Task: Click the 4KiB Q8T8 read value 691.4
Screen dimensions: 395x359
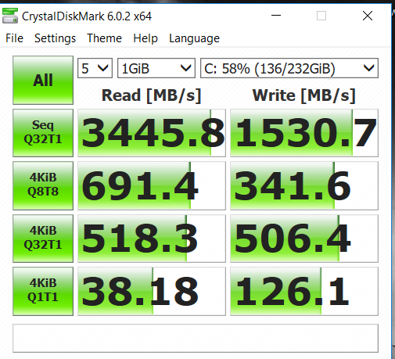Action: click(152, 185)
